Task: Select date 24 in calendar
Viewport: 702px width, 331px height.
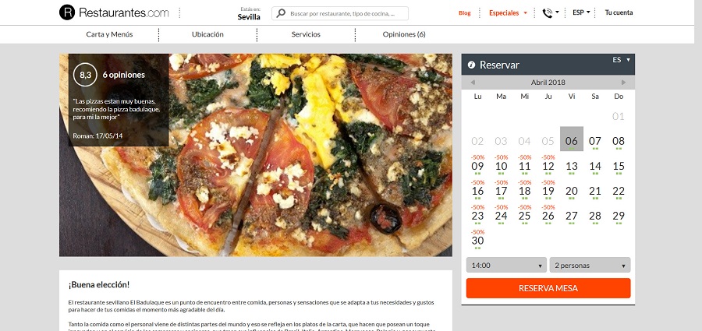Action: 501,216
